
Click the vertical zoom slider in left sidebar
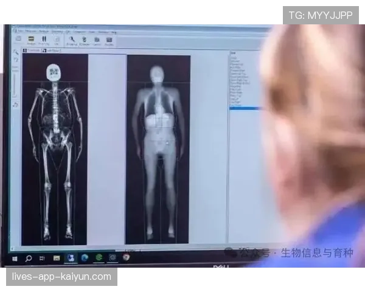pyautogui.click(x=15, y=84)
